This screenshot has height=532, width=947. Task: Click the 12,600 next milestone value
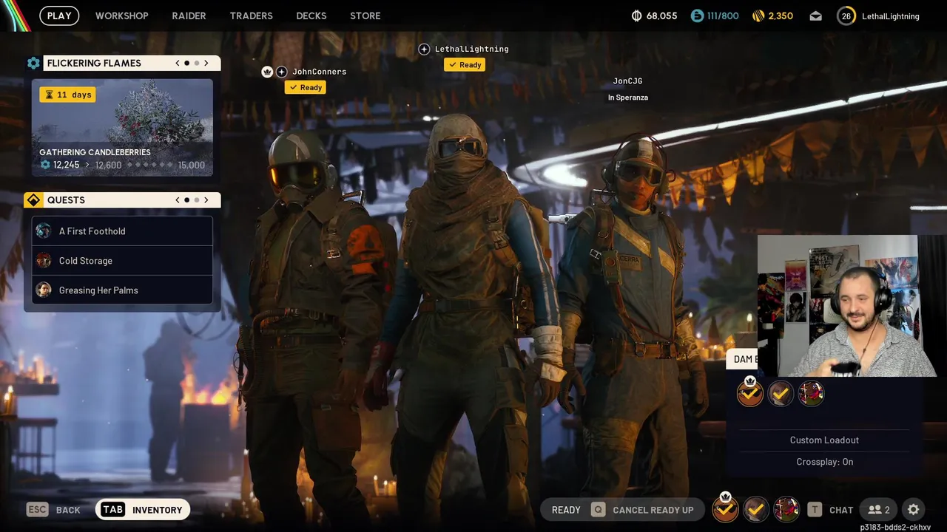pyautogui.click(x=108, y=166)
